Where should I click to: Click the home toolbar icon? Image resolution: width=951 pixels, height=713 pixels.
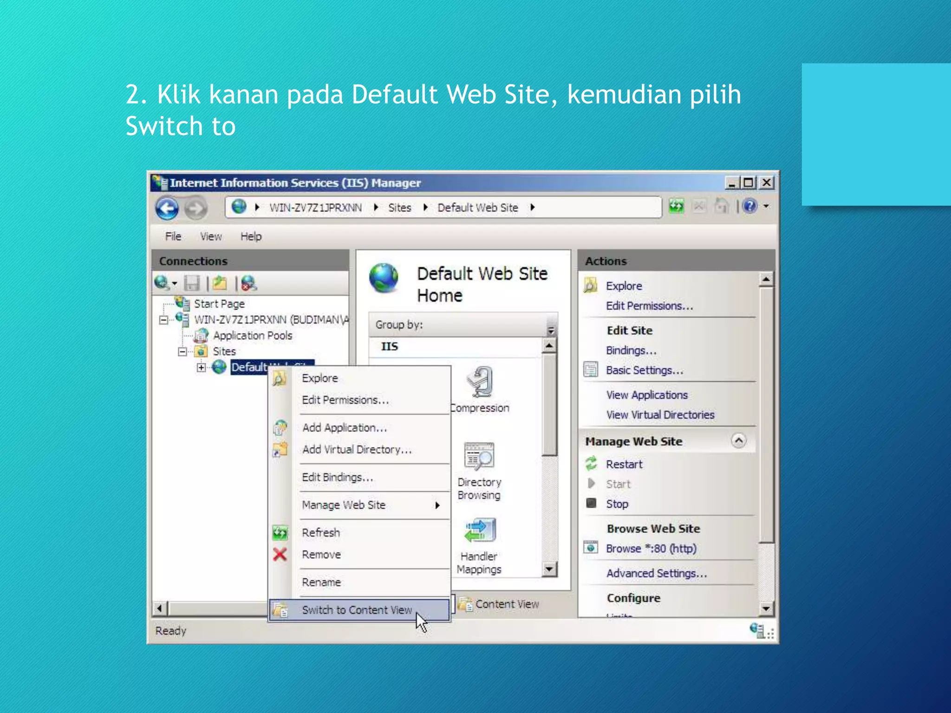721,206
